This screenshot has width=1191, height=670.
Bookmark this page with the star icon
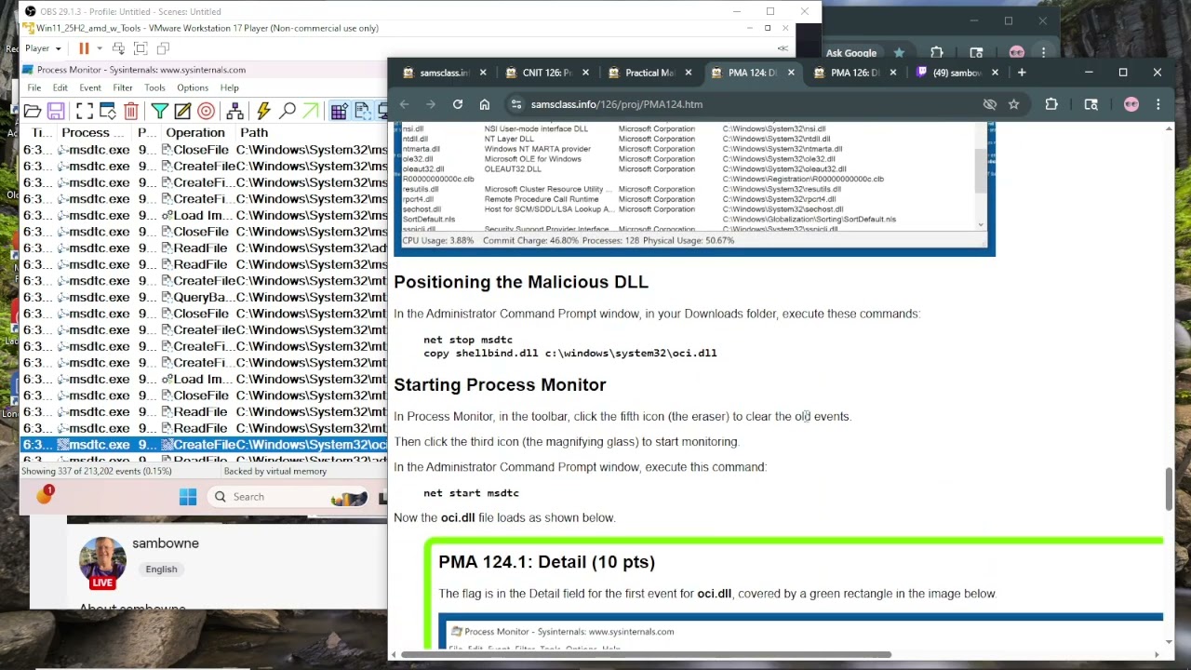coord(1013,104)
